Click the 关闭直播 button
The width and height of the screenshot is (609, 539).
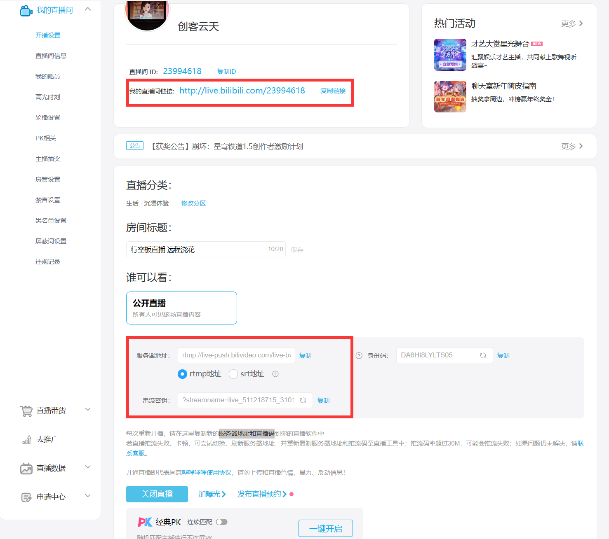pos(157,494)
